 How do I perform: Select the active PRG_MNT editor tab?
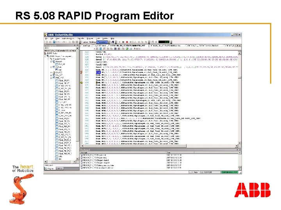tap(128, 46)
